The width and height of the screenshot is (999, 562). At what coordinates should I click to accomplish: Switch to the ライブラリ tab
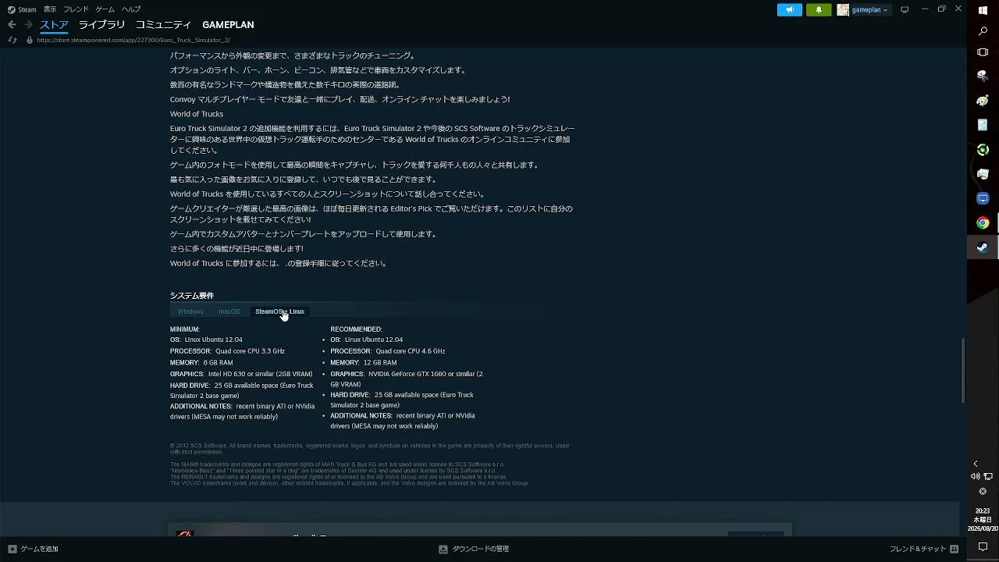[101, 25]
